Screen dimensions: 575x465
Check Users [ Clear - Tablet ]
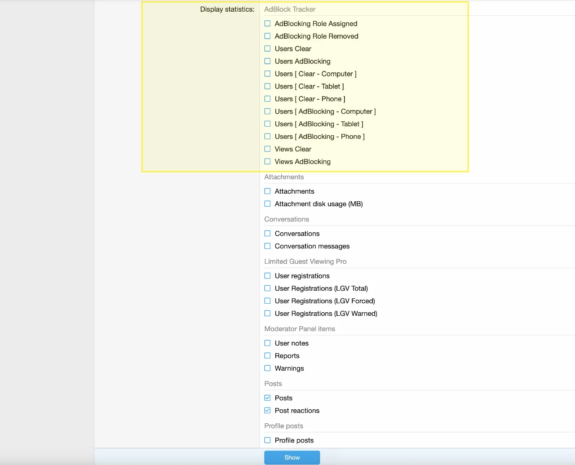(x=268, y=86)
